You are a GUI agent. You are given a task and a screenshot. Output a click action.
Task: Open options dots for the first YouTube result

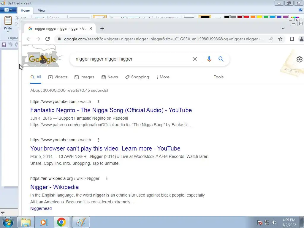click(x=99, y=102)
